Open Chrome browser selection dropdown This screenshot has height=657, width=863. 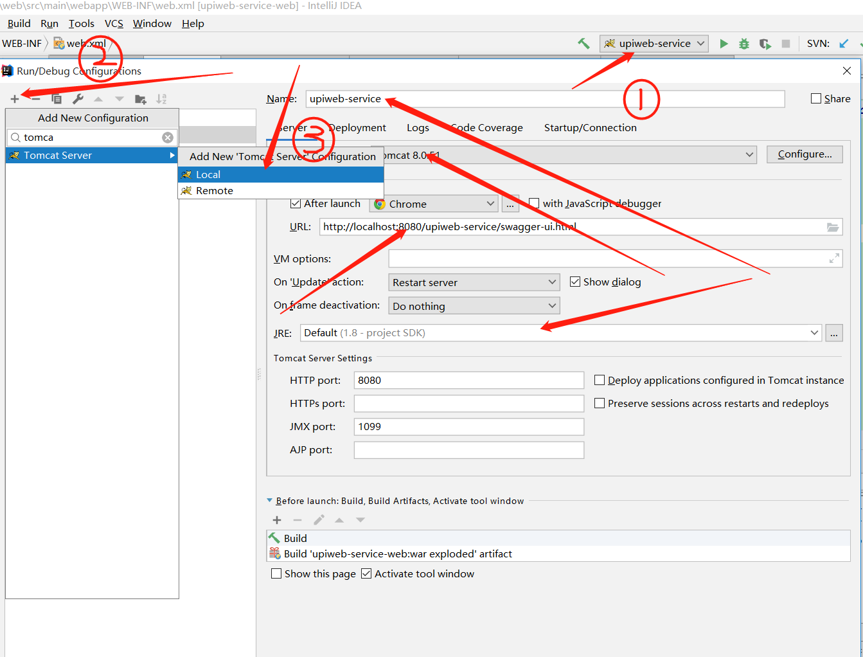434,204
